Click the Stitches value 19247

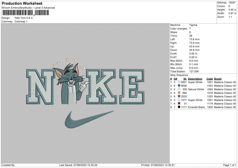232,3
